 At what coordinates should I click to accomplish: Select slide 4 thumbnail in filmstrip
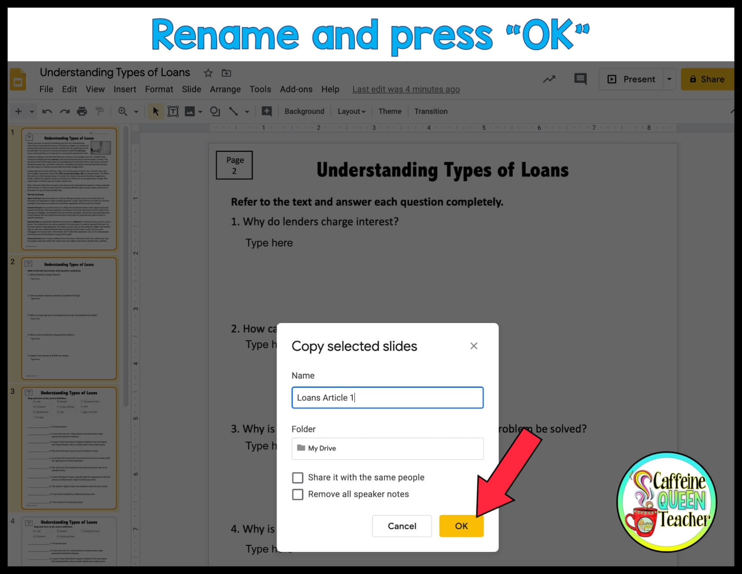click(69, 541)
